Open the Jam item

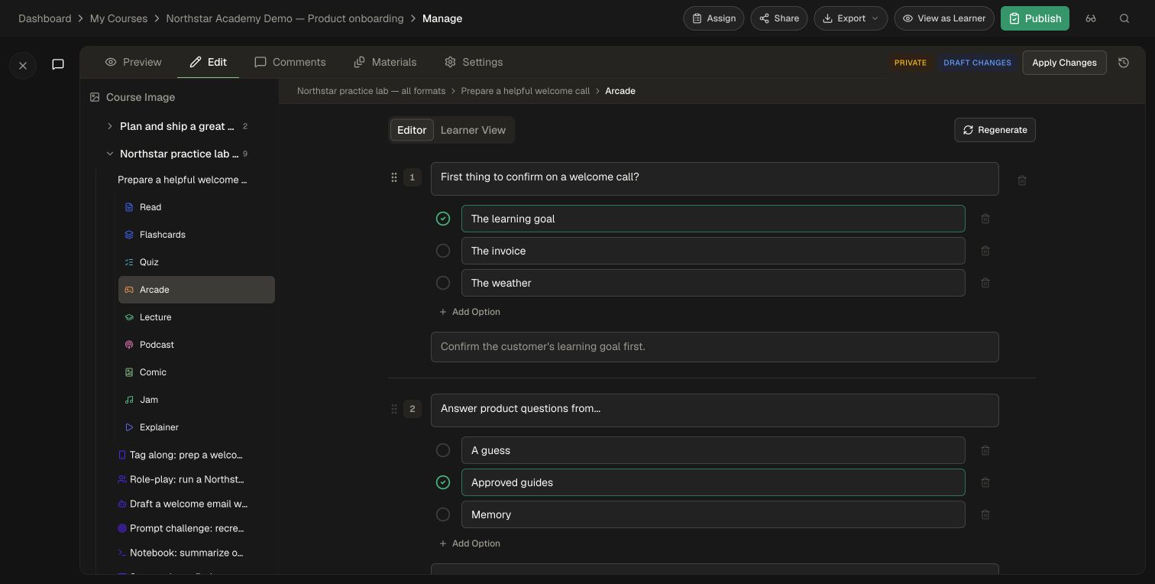(x=196, y=400)
